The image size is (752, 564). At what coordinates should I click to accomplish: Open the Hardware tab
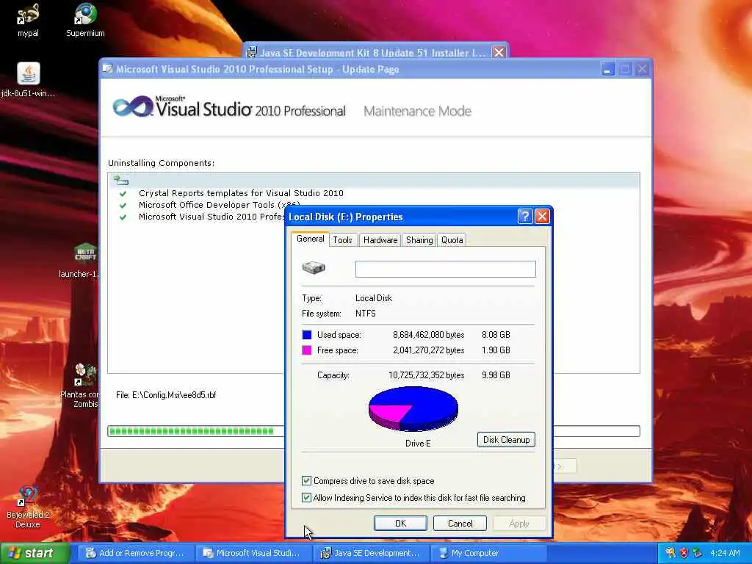coord(380,240)
